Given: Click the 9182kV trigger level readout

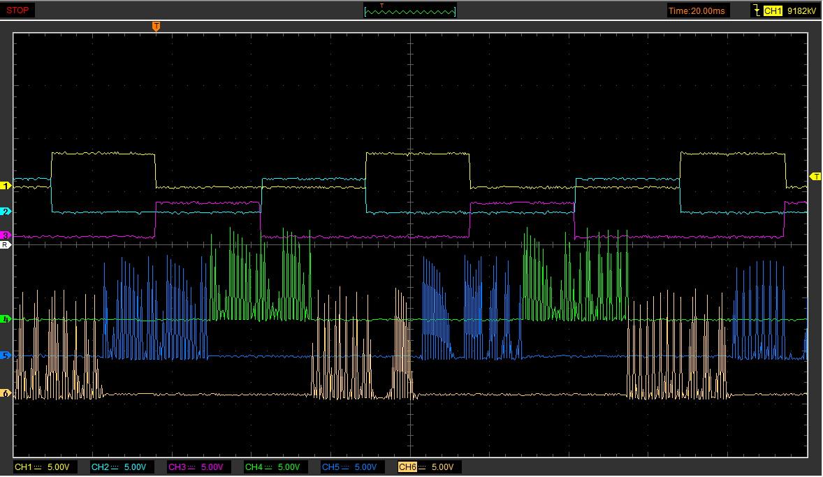Looking at the screenshot, I should coord(800,10).
